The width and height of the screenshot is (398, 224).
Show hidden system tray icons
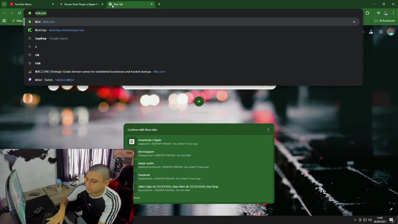click(355, 220)
